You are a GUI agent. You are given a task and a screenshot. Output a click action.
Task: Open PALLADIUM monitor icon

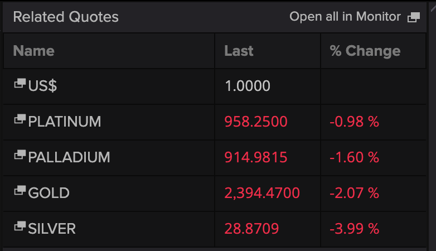[20, 155]
